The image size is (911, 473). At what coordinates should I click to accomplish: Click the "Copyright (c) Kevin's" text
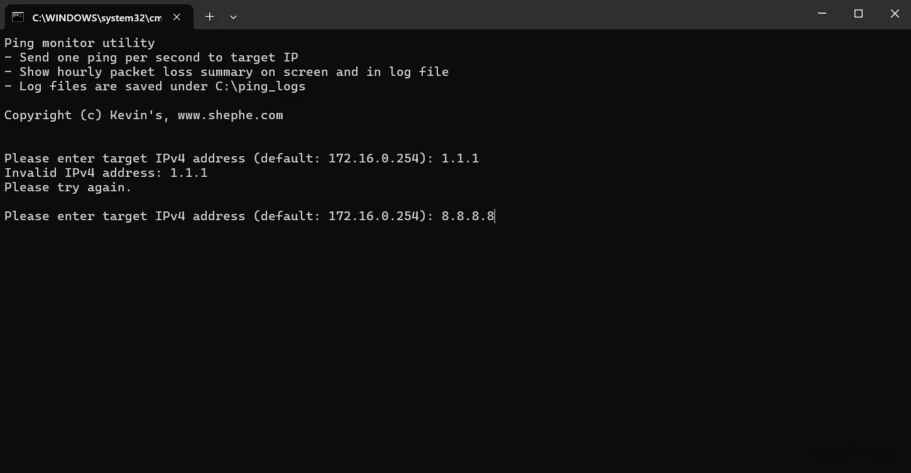click(x=85, y=115)
